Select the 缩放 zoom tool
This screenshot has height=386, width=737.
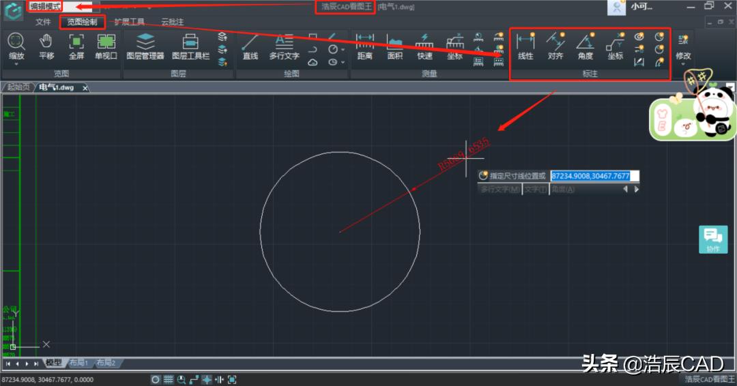click(x=16, y=46)
